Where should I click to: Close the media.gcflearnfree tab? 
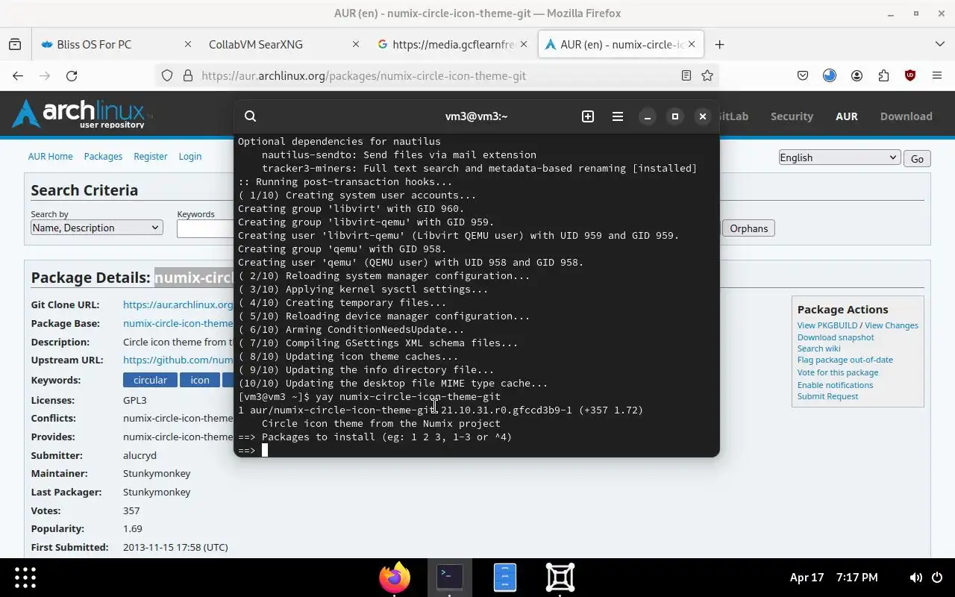point(524,45)
